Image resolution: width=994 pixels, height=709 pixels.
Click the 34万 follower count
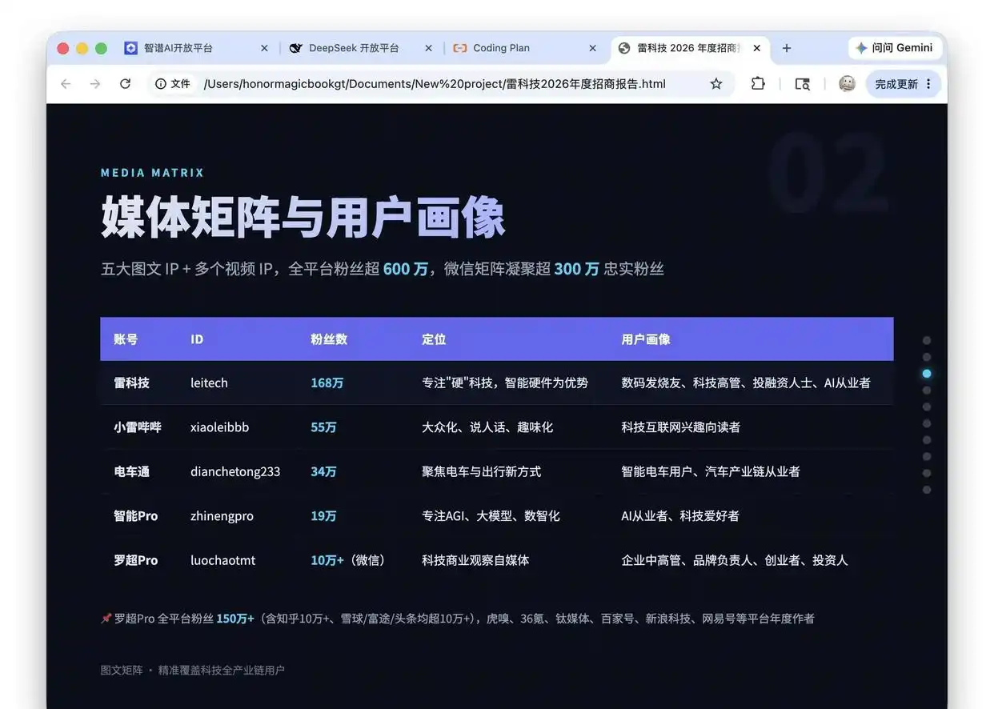click(x=323, y=471)
